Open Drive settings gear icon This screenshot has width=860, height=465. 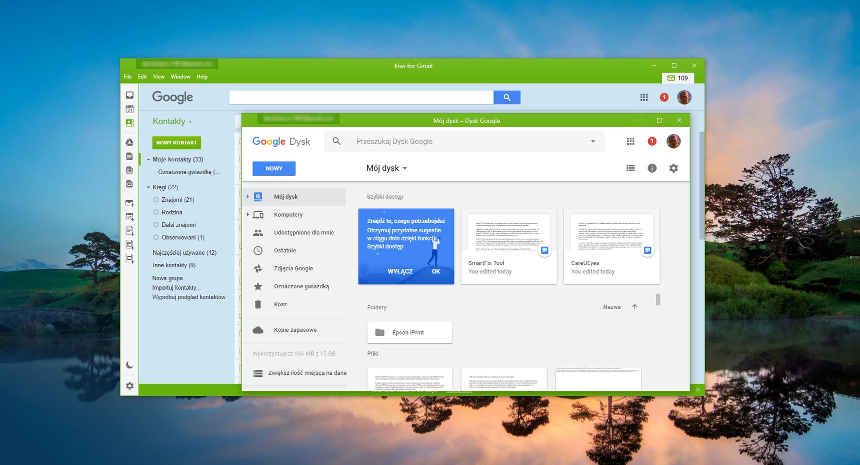[673, 168]
